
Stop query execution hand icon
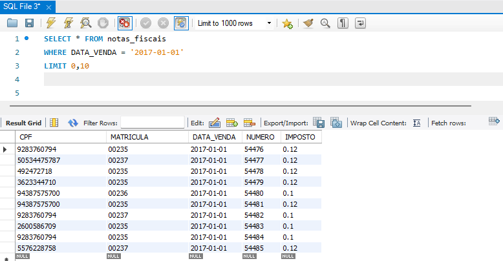(x=103, y=23)
